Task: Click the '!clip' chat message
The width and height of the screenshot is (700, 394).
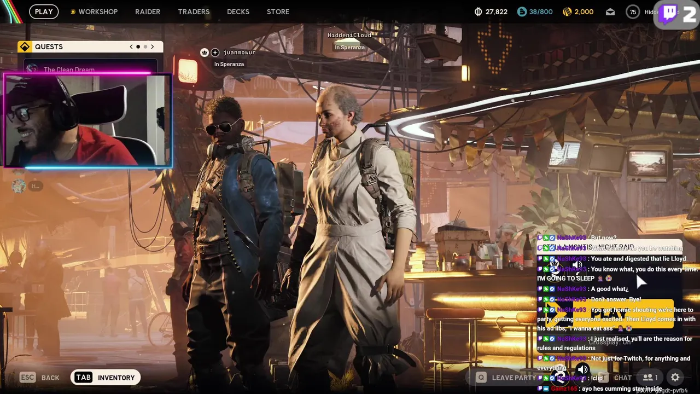Action: (x=596, y=378)
